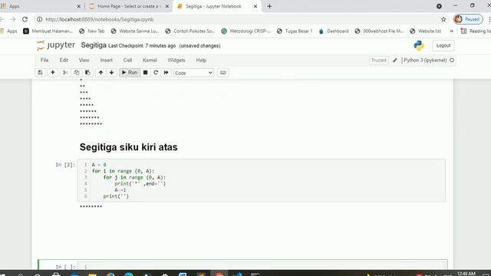Open Apps bookmark shortcut
Screen dimensions: 491x276
pyautogui.click(x=8, y=31)
